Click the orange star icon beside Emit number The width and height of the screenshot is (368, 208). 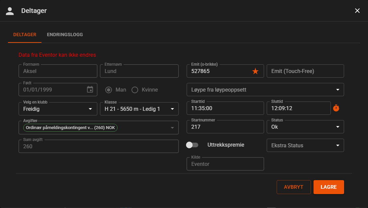(255, 71)
